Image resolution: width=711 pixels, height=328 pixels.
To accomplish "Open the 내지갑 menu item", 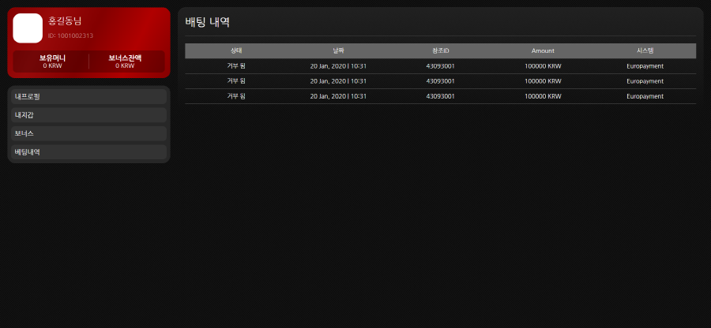I will coord(88,115).
